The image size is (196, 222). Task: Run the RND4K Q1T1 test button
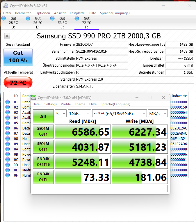coord(43,177)
